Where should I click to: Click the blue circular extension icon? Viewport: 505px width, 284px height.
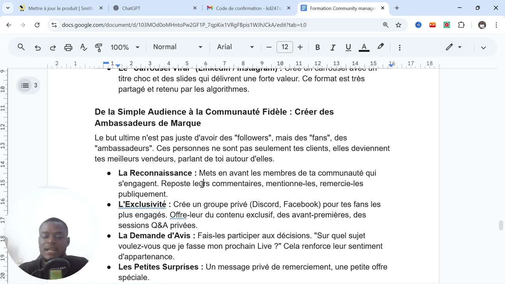tap(419, 25)
